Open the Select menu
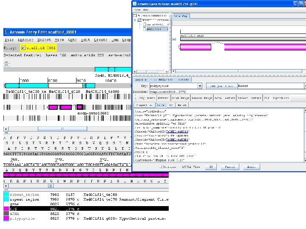Viewport: 306px width, 229px height. coord(44,40)
